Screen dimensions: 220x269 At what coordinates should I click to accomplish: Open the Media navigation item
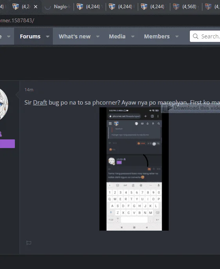click(x=117, y=36)
